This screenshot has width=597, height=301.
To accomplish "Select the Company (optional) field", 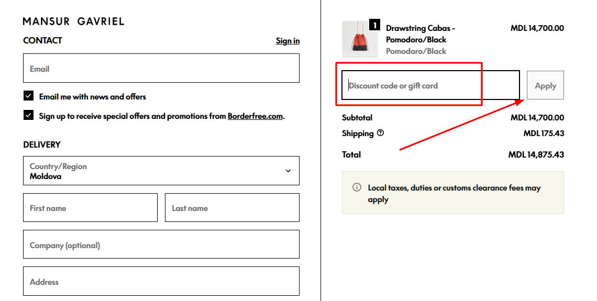I will [x=161, y=245].
